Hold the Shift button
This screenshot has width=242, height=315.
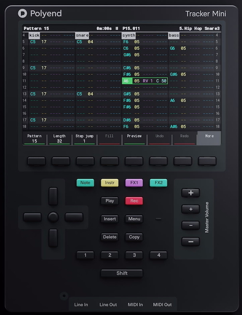coord(122,273)
